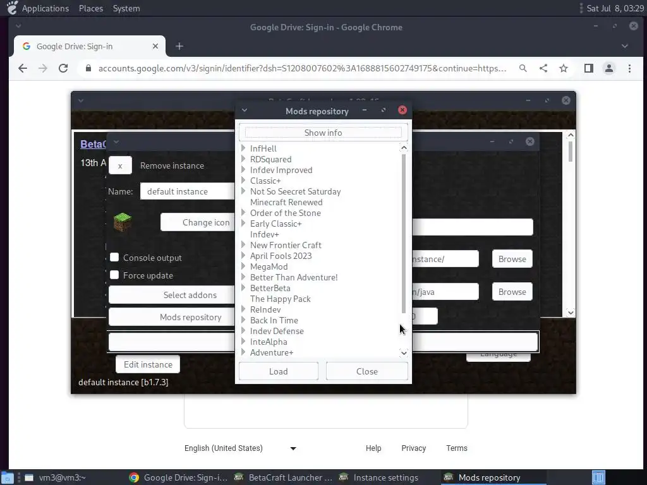Reload the Google sign-in page
The width and height of the screenshot is (647, 485).
pyautogui.click(x=63, y=68)
